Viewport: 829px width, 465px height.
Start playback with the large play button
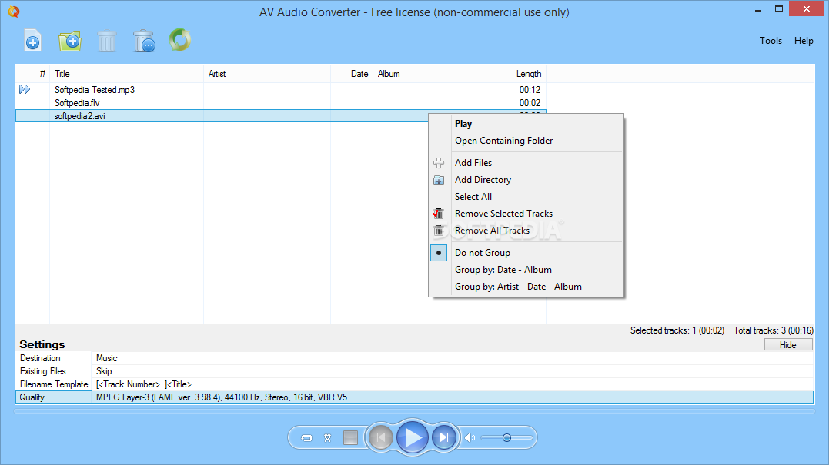point(413,437)
